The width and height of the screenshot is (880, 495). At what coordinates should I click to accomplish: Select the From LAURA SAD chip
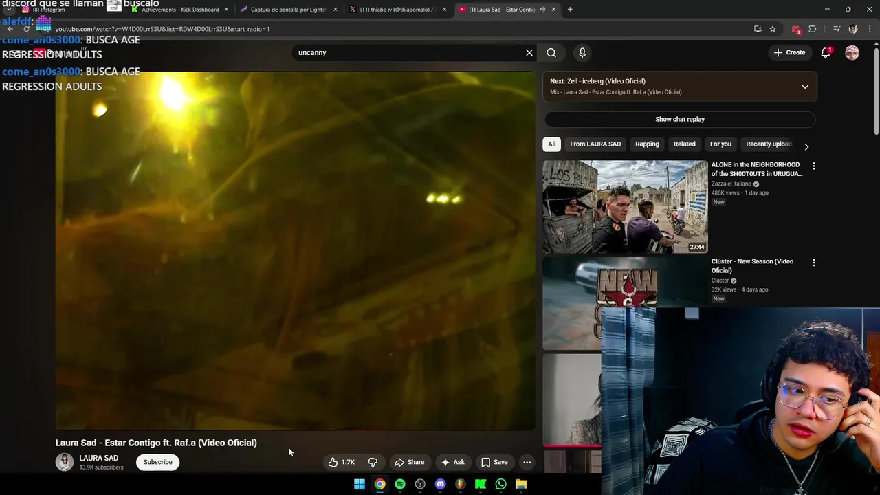click(595, 144)
